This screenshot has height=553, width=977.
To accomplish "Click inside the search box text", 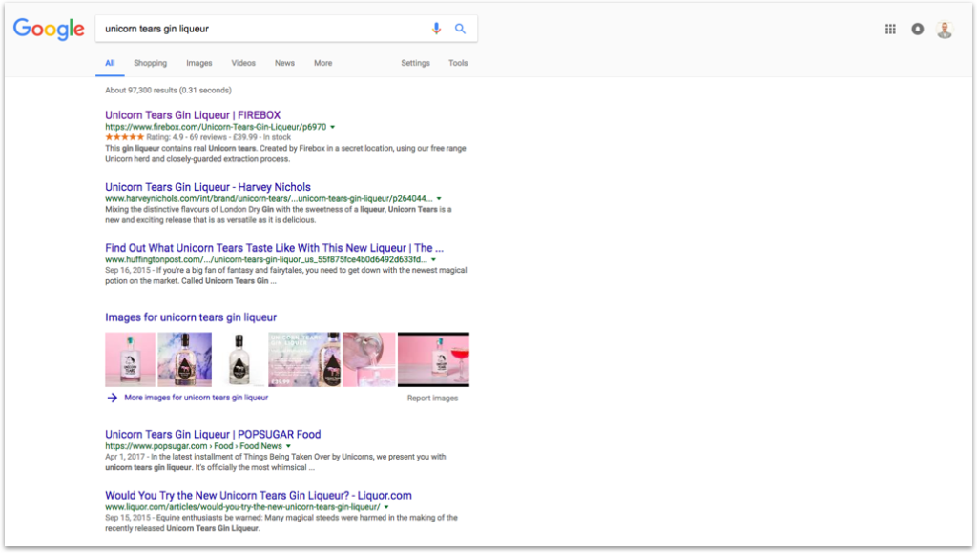I will (x=156, y=29).
